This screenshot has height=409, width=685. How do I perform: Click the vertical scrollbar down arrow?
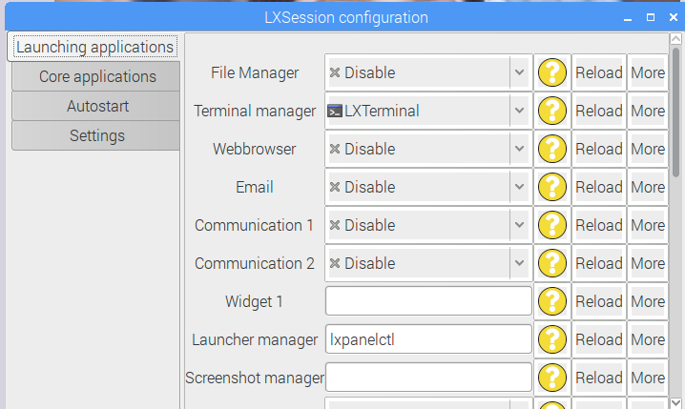tap(675, 402)
